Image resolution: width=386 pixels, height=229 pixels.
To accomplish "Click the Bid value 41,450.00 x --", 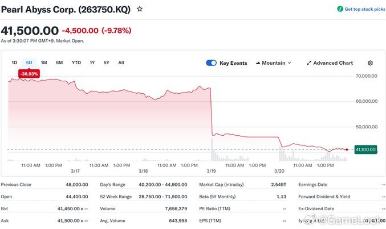I will click(72, 209).
